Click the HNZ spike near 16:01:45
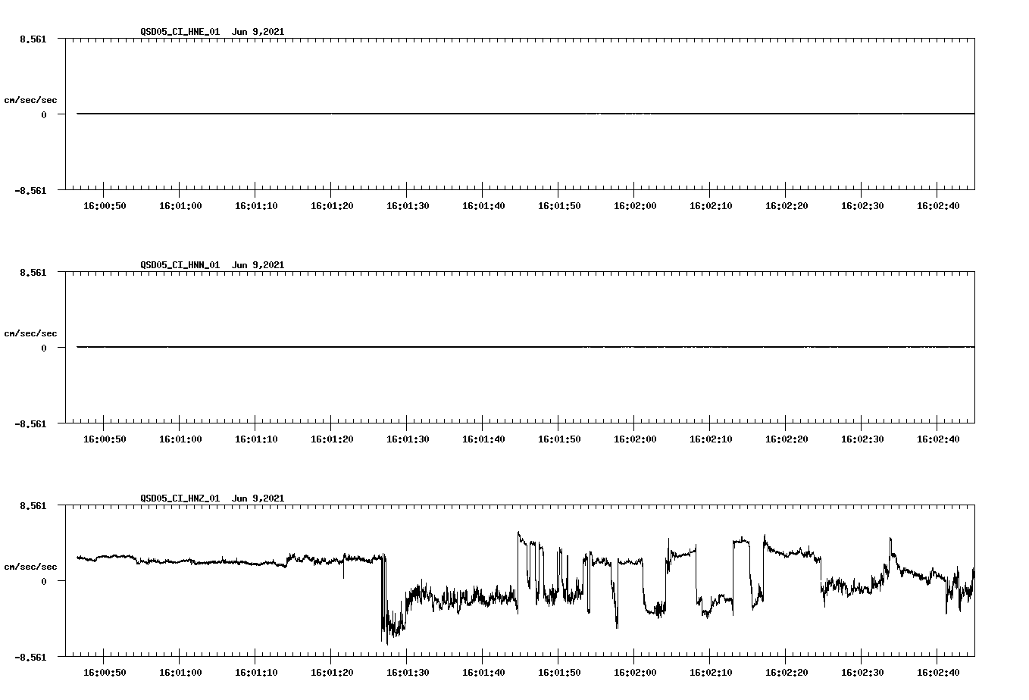This screenshot has width=1029, height=700. pyautogui.click(x=519, y=572)
